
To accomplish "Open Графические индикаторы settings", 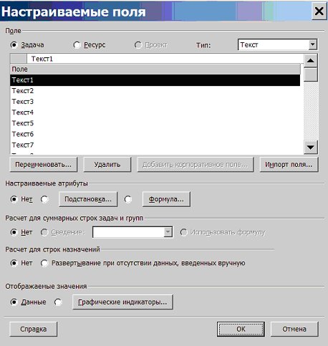I will tap(122, 302).
